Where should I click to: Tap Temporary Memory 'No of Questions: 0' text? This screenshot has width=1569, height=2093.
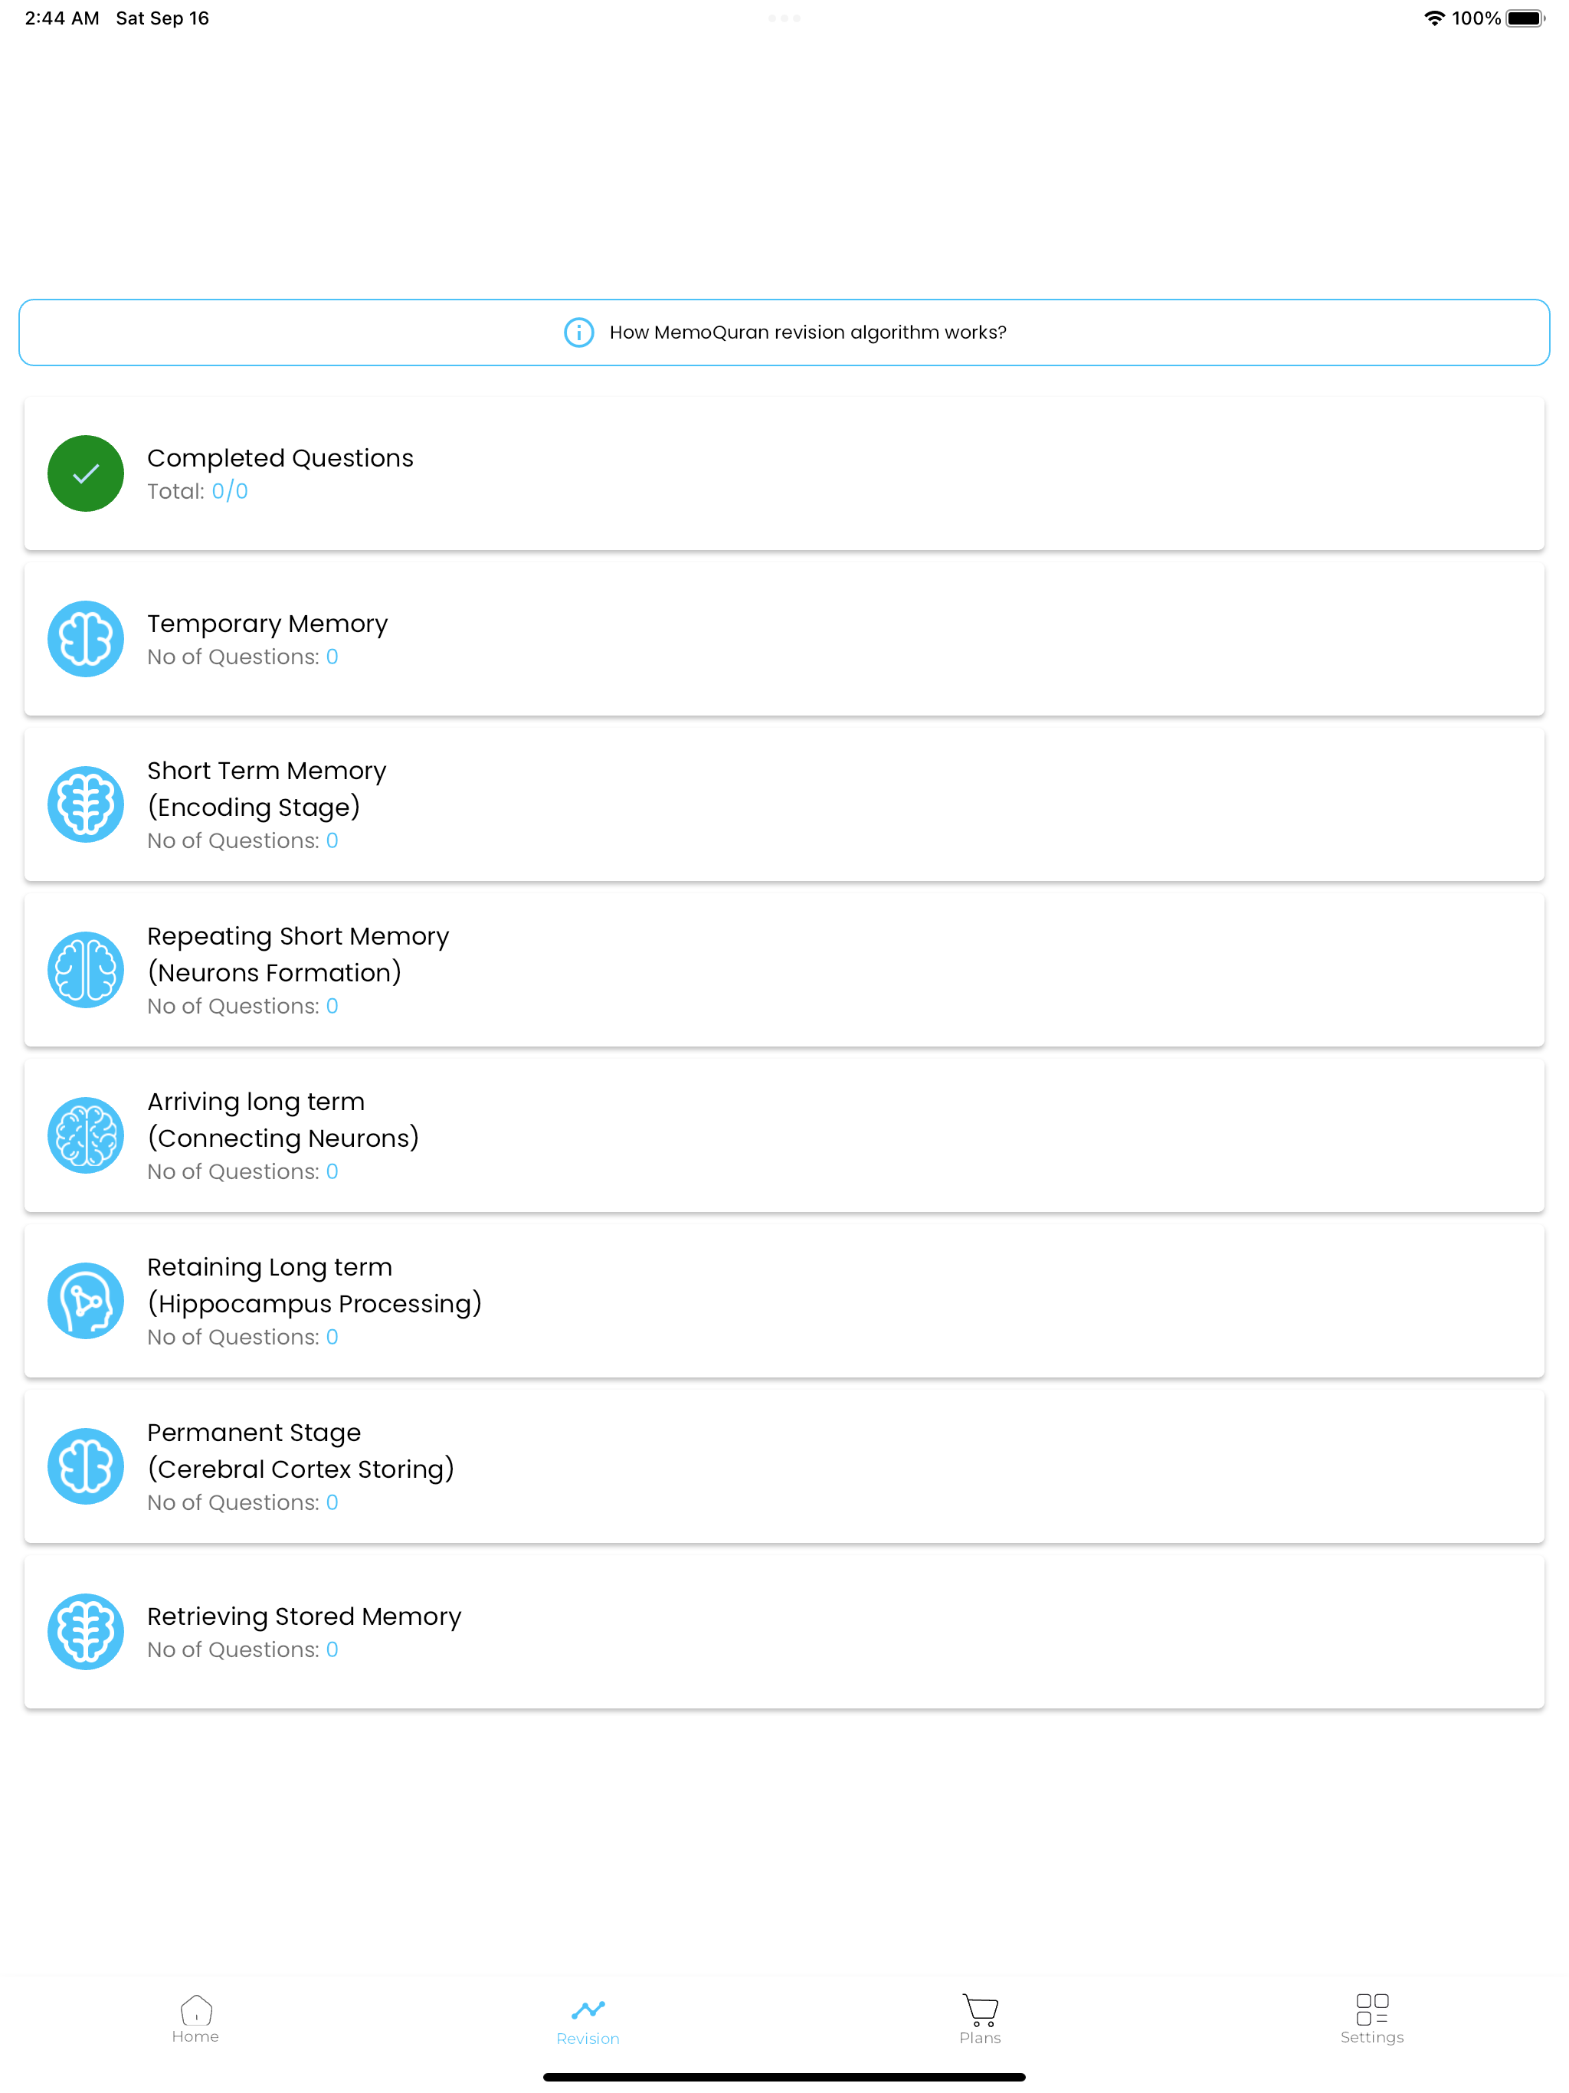(x=242, y=657)
